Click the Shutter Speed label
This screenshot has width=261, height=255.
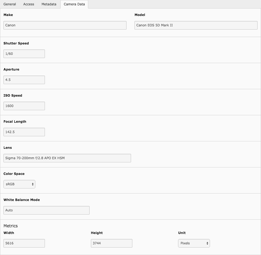(x=16, y=43)
